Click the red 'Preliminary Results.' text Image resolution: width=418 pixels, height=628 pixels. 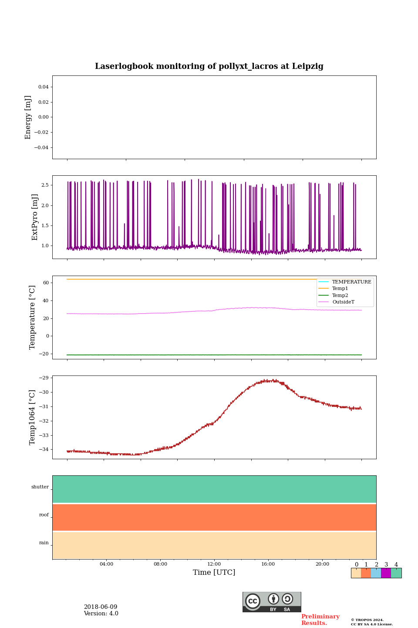click(x=320, y=620)
